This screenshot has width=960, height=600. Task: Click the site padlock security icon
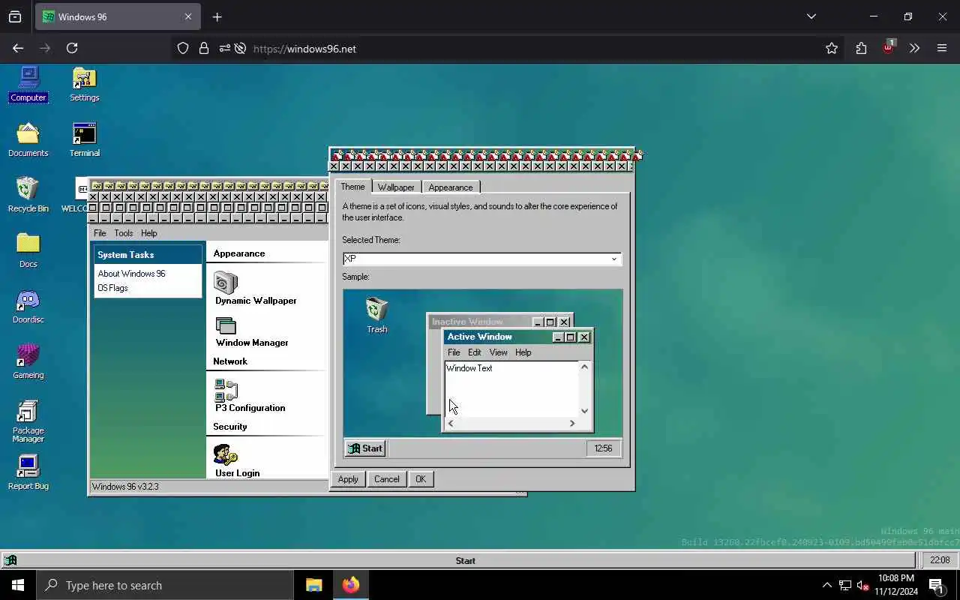tap(203, 48)
